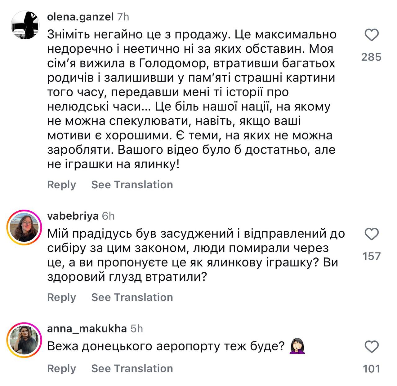Viewport: 397px width, 386px height.
Task: View 157 likes count on second comment
Action: (x=371, y=256)
